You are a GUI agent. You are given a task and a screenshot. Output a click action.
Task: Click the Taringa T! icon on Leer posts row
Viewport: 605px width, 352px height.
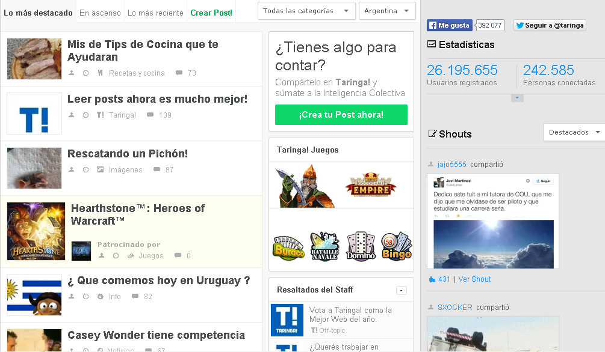pyautogui.click(x=101, y=115)
